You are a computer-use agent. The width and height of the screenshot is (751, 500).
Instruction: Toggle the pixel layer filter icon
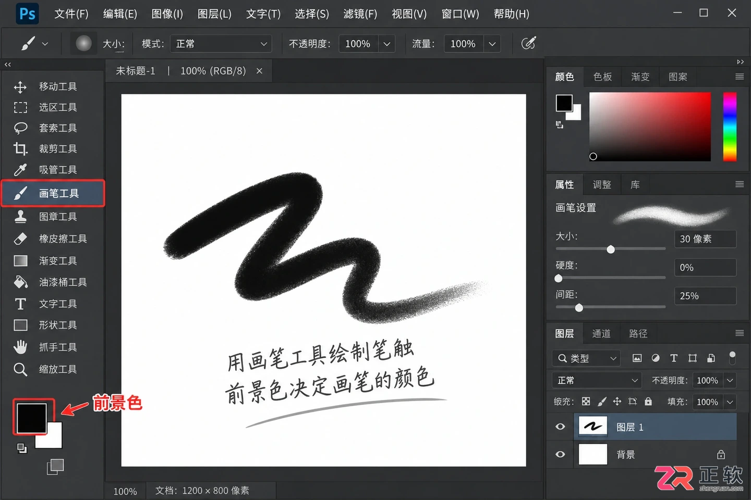(637, 358)
